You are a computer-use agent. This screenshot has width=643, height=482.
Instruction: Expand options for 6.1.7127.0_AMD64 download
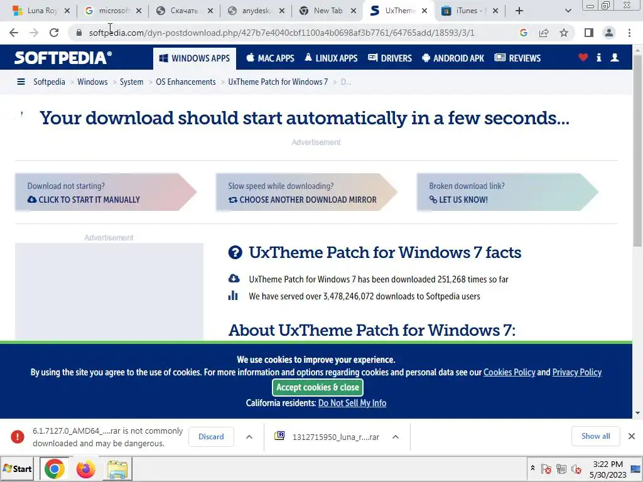coord(249,437)
